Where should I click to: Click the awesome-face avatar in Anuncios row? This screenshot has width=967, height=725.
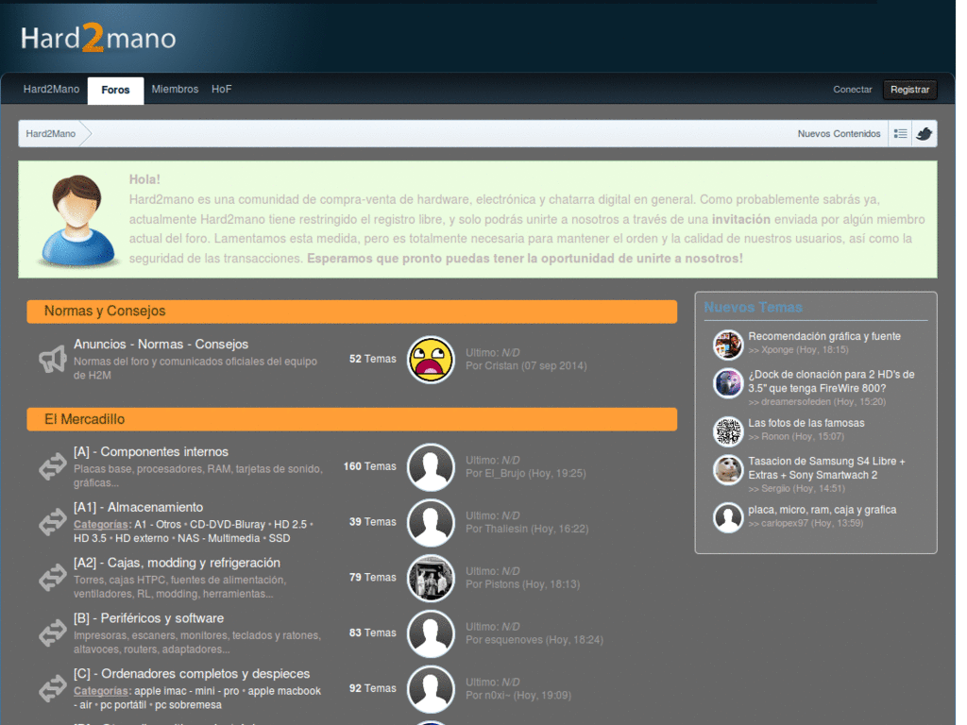click(431, 360)
